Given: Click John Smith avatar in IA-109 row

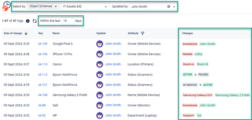Looking at the screenshot, I should click(x=100, y=44).
